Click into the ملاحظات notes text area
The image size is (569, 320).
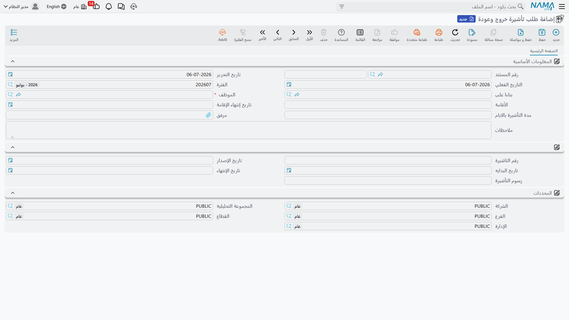249,130
